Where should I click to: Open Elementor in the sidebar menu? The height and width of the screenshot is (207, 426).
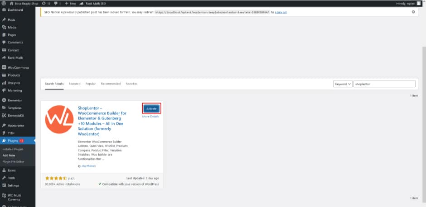point(15,100)
